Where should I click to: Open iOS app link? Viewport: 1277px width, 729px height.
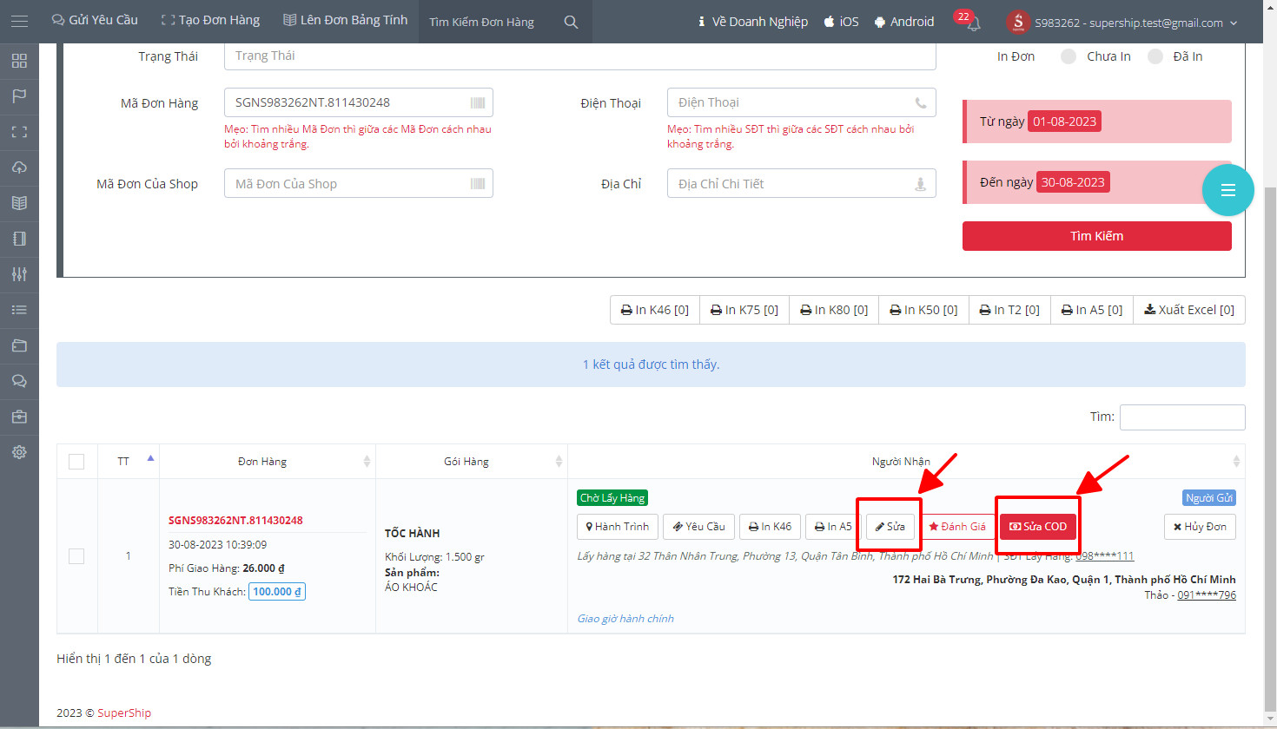click(x=842, y=22)
